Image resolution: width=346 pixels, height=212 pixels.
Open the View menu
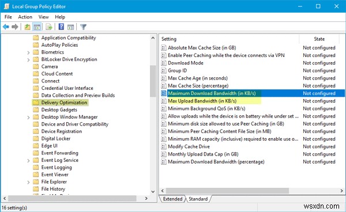[x=43, y=17]
